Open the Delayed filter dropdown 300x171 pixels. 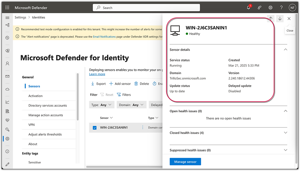click(156, 105)
